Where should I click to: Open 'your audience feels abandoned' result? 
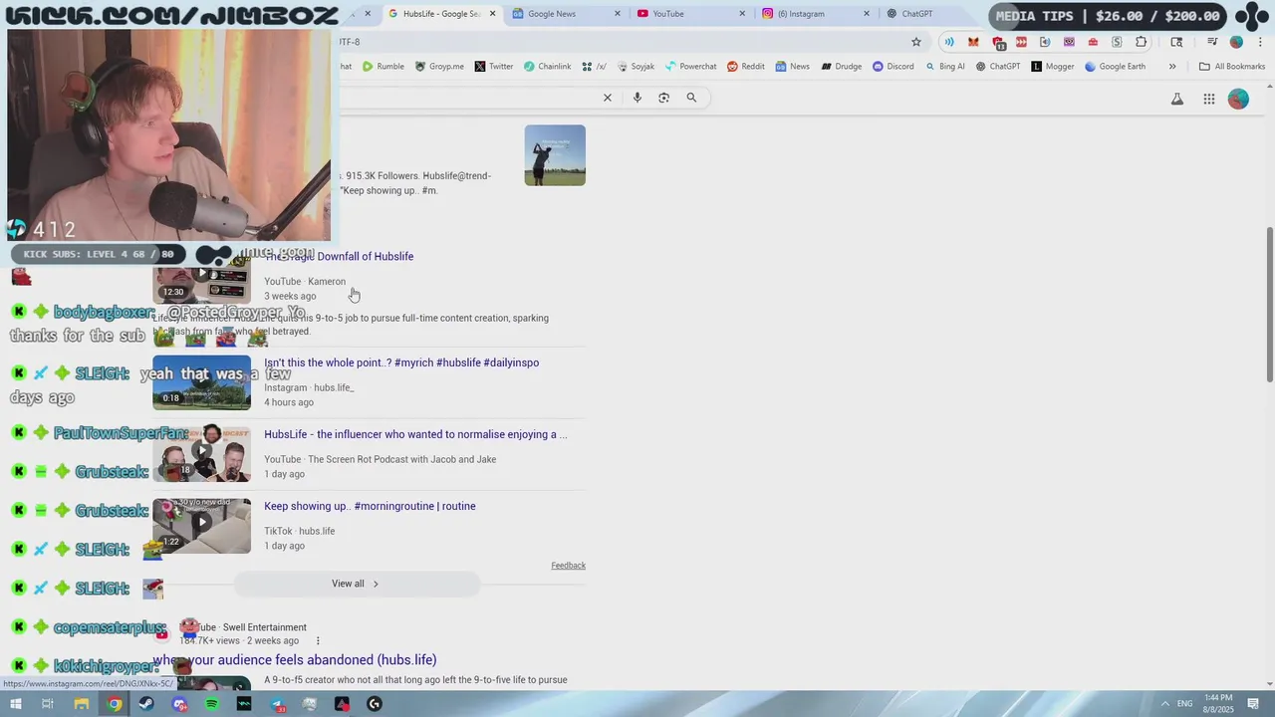click(x=295, y=660)
